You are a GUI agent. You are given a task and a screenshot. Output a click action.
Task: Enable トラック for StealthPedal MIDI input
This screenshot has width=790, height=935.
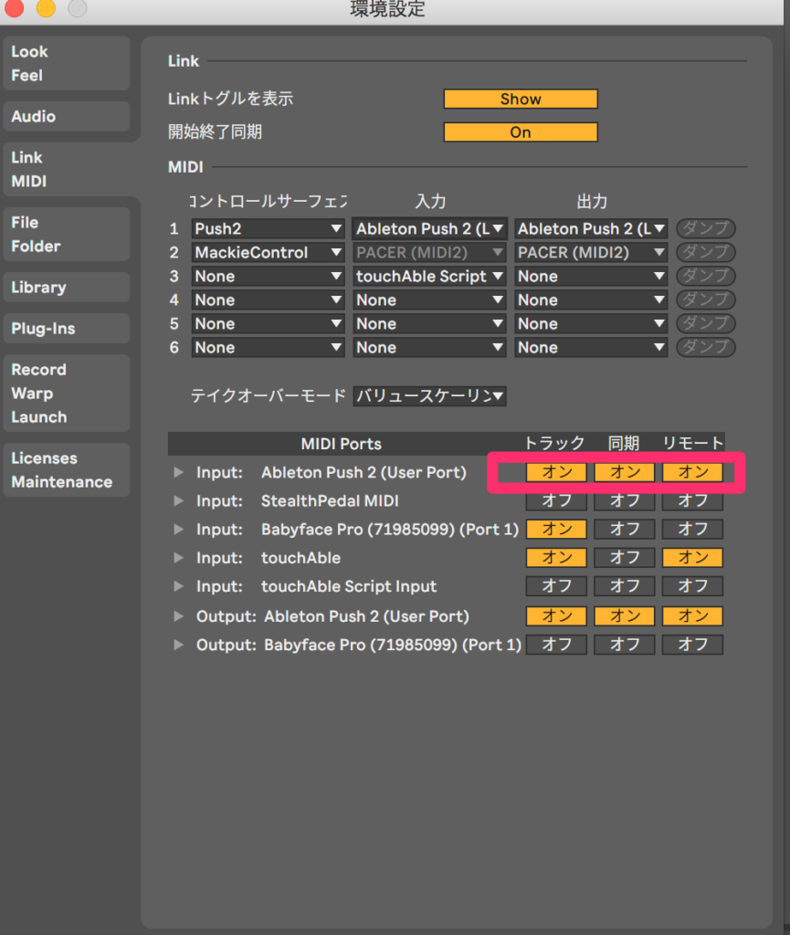coord(556,501)
